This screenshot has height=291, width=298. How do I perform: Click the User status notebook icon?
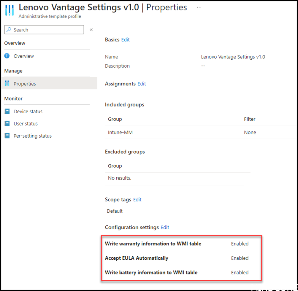7,123
